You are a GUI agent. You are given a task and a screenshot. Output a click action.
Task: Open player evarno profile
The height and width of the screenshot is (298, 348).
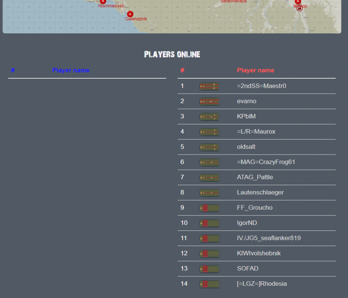(x=247, y=101)
